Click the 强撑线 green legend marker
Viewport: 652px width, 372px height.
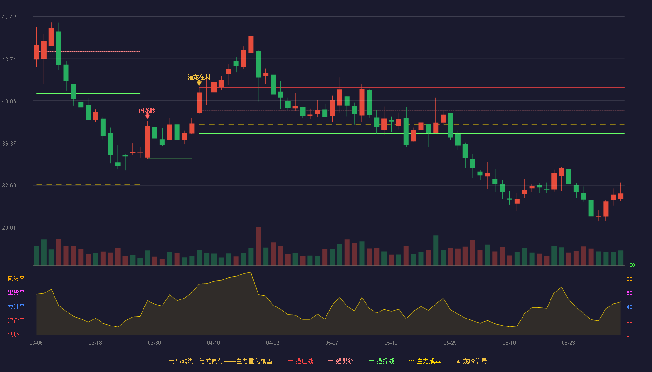tap(371, 361)
